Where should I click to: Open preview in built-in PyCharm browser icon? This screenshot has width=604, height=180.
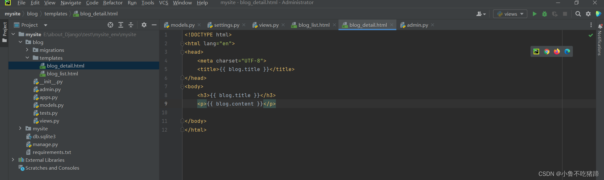click(x=536, y=52)
